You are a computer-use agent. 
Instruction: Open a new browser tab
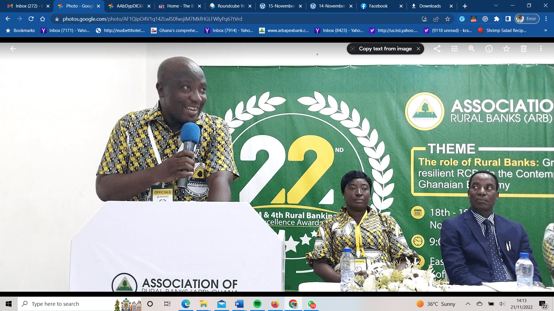tap(465, 6)
